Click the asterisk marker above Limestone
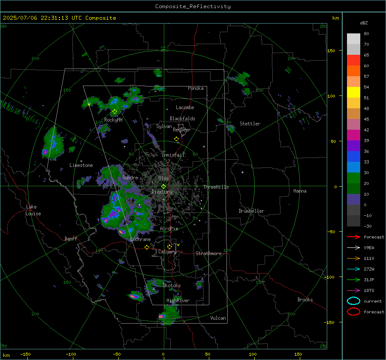 click(81, 161)
